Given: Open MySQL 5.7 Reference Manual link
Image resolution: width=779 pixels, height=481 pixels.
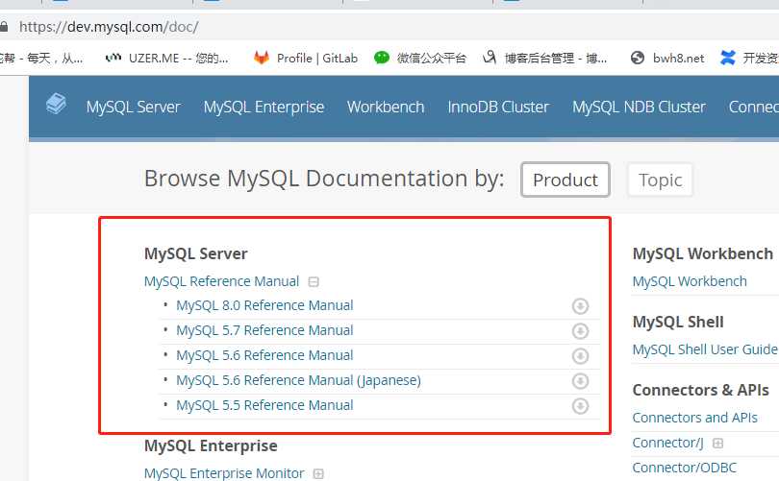Looking at the screenshot, I should click(264, 330).
